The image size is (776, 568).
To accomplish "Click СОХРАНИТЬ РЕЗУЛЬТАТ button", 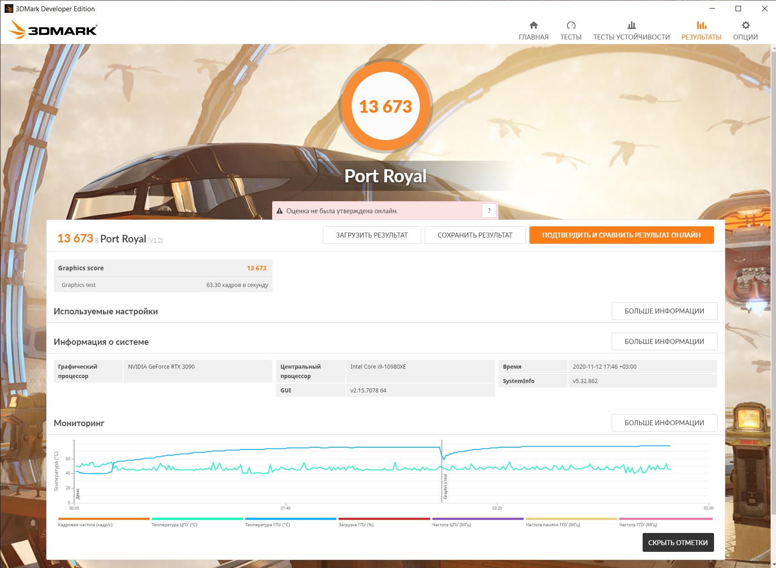I will 475,235.
